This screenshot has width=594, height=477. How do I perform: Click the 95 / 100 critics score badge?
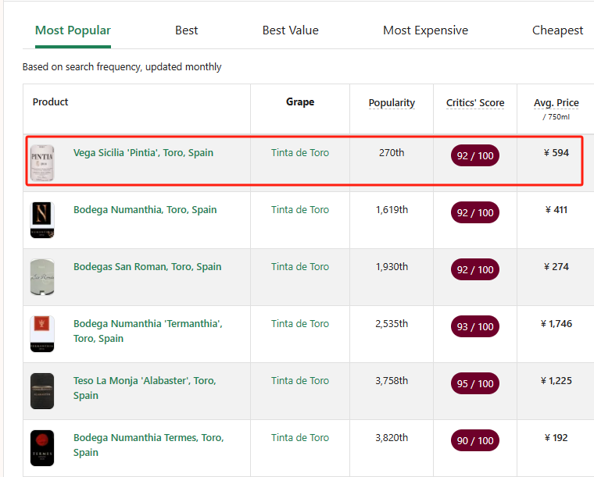pyautogui.click(x=475, y=383)
